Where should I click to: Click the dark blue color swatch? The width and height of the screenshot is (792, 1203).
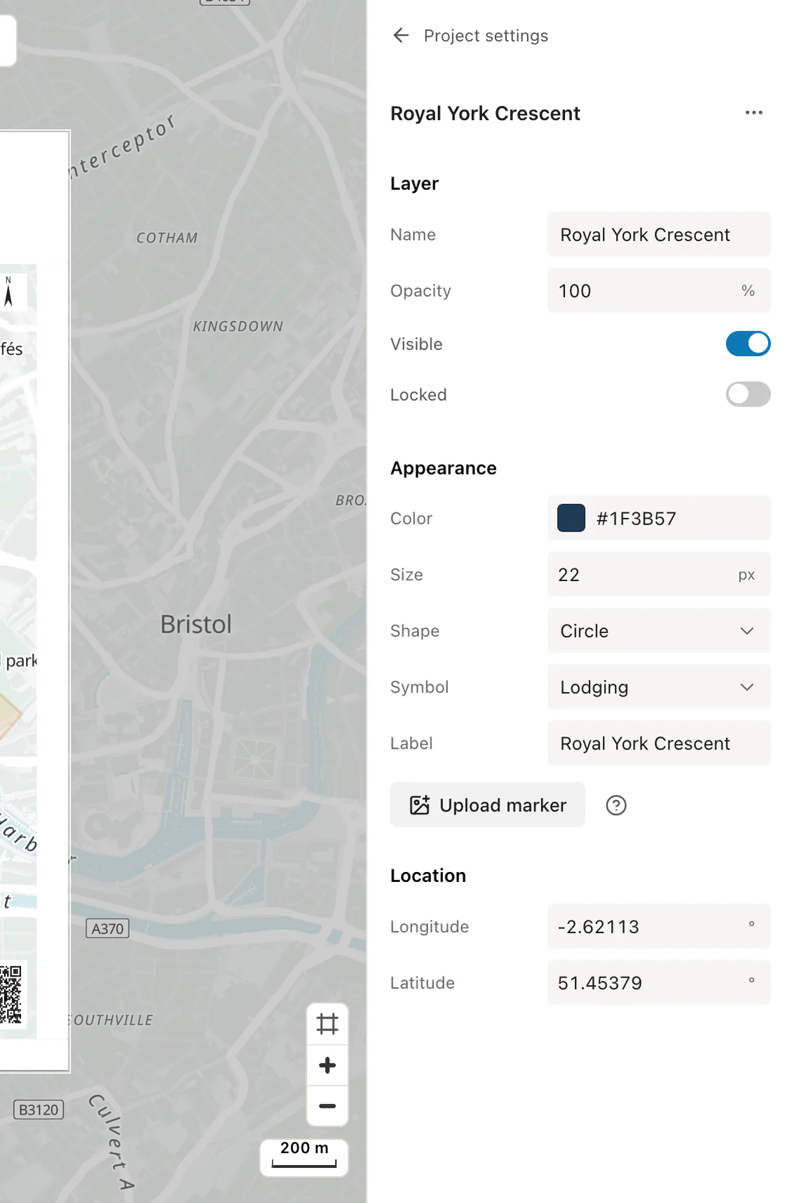(571, 518)
